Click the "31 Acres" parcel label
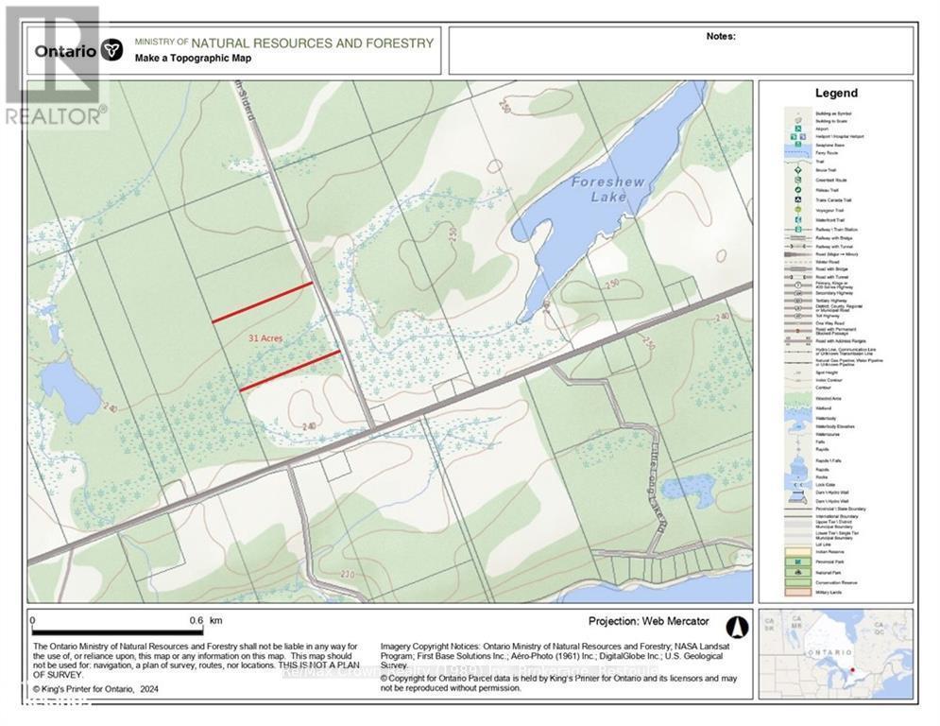The width and height of the screenshot is (940, 726). pyautogui.click(x=267, y=337)
